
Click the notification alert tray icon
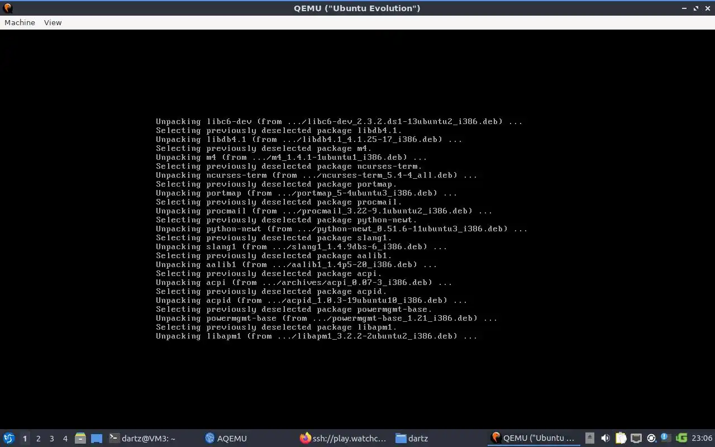pos(666,438)
